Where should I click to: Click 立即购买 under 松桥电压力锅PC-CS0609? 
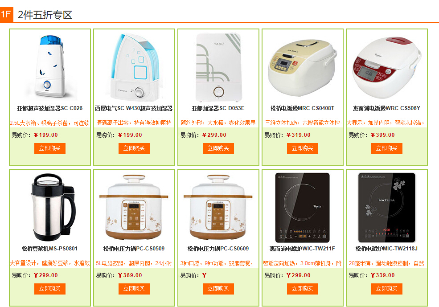tap(218, 289)
